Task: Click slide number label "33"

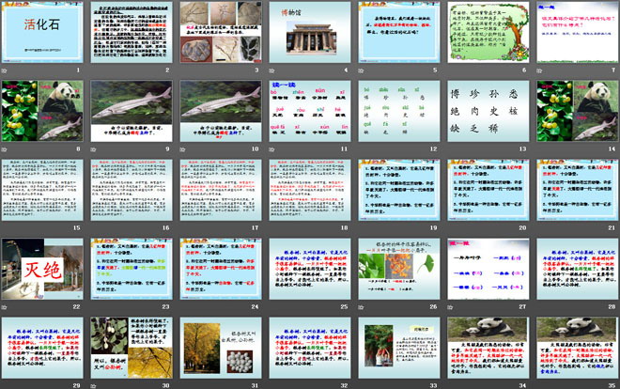Action: tap(433, 385)
